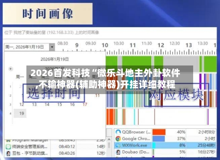This screenshot has height=160, width=220.
Task: Go to previous month with calendar back arrow
Action: pos(11,69)
